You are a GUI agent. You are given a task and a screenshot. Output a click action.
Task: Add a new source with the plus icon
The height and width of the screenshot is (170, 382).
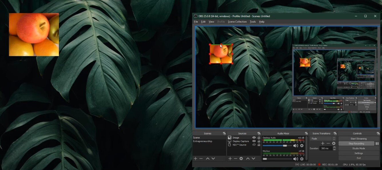point(230,159)
